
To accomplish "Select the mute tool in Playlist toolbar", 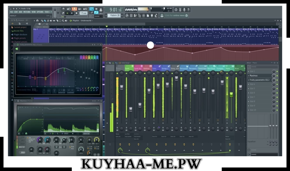I will tap(51, 21).
